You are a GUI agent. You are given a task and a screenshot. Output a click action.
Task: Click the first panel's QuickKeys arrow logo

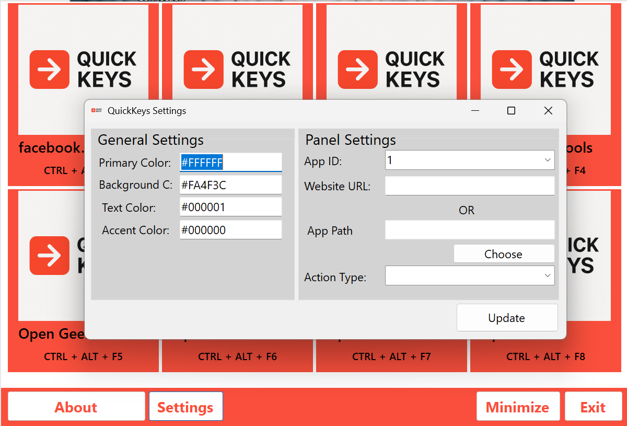[50, 70]
